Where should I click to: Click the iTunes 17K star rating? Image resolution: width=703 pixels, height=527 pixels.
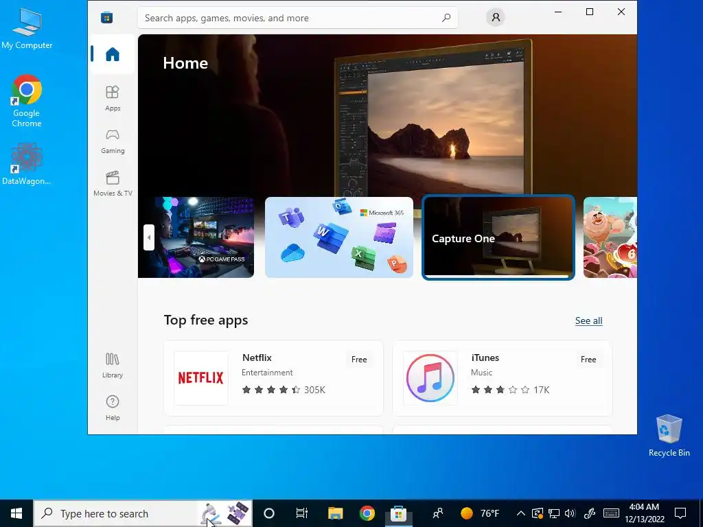click(x=510, y=390)
